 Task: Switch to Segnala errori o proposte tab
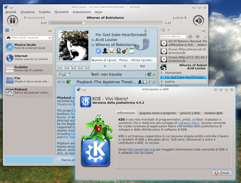[158, 113]
